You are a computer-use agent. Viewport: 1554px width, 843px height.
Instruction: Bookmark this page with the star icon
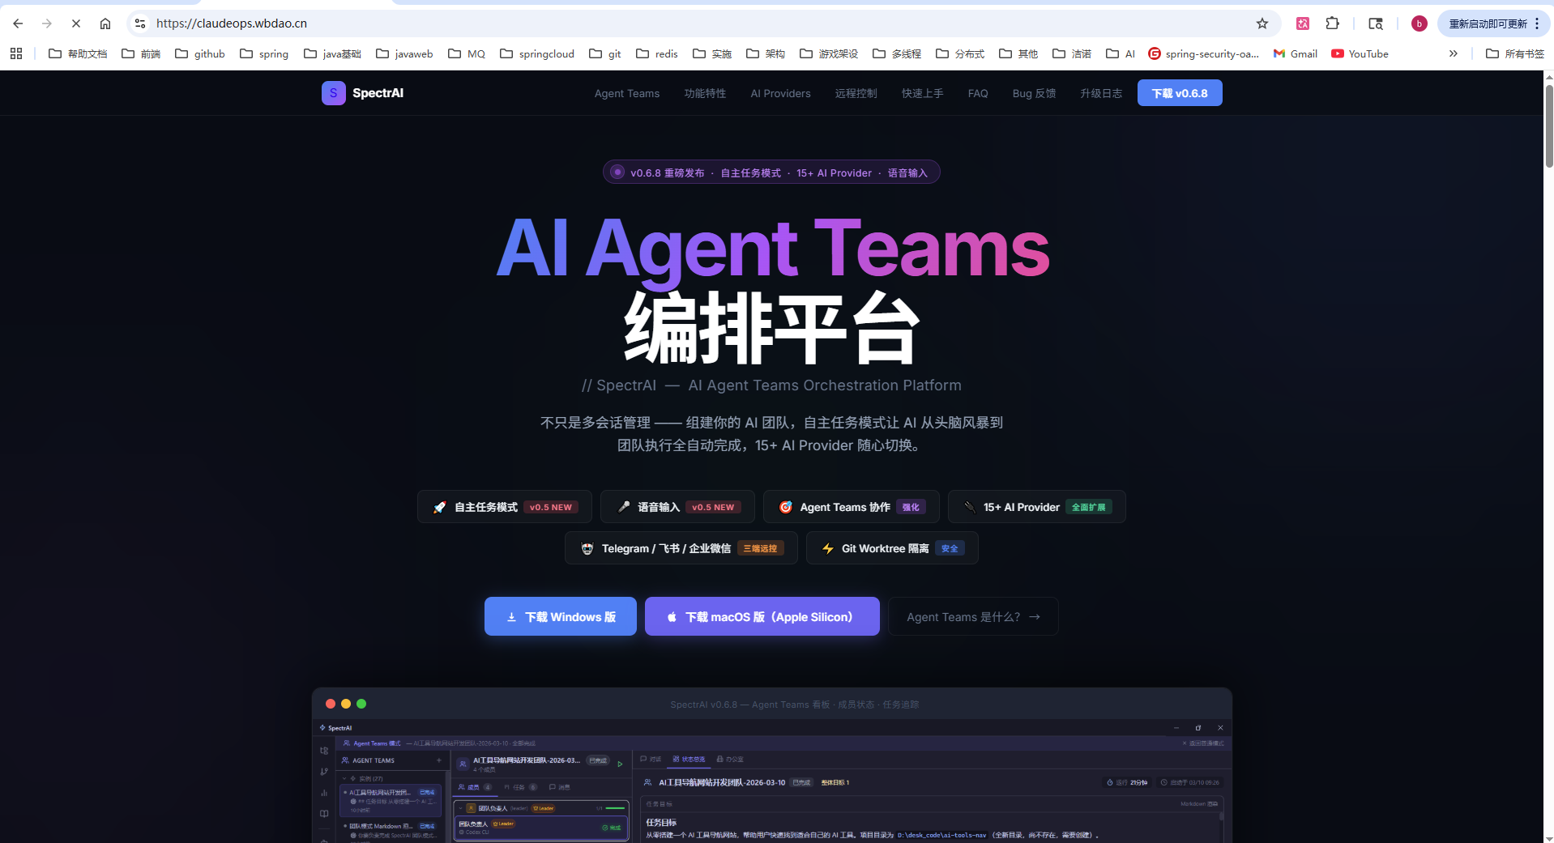(x=1262, y=23)
